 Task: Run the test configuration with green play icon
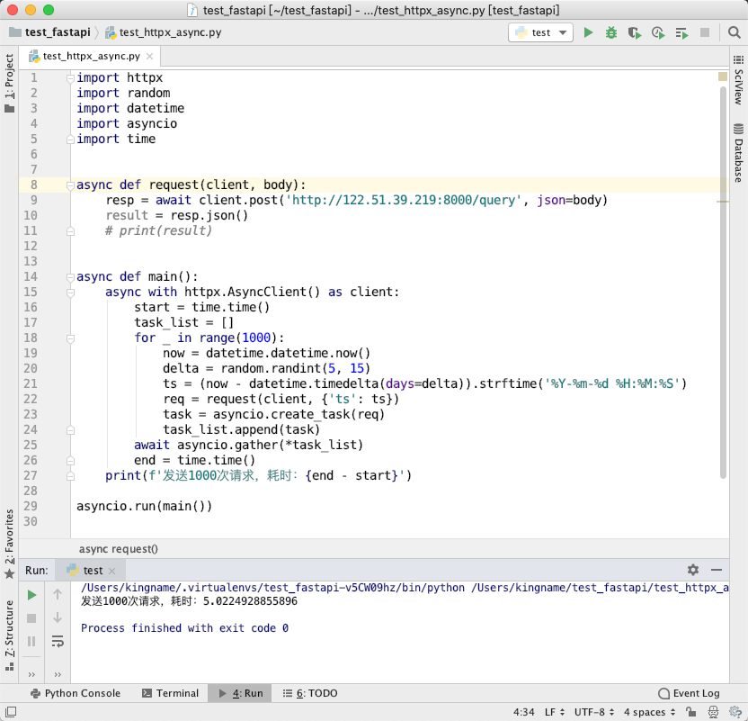588,32
